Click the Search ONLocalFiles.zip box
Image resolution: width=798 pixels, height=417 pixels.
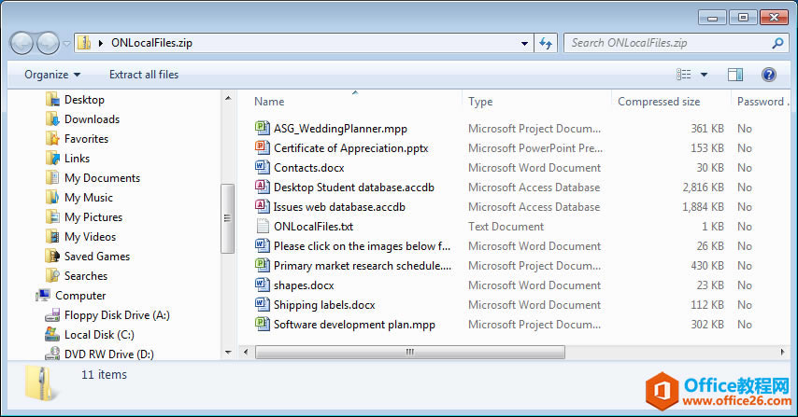point(668,43)
